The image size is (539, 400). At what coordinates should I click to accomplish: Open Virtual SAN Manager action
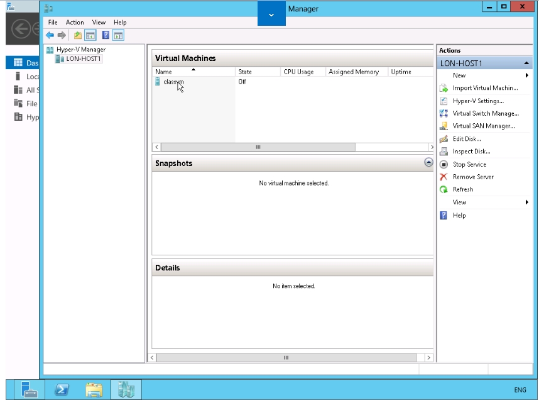484,126
